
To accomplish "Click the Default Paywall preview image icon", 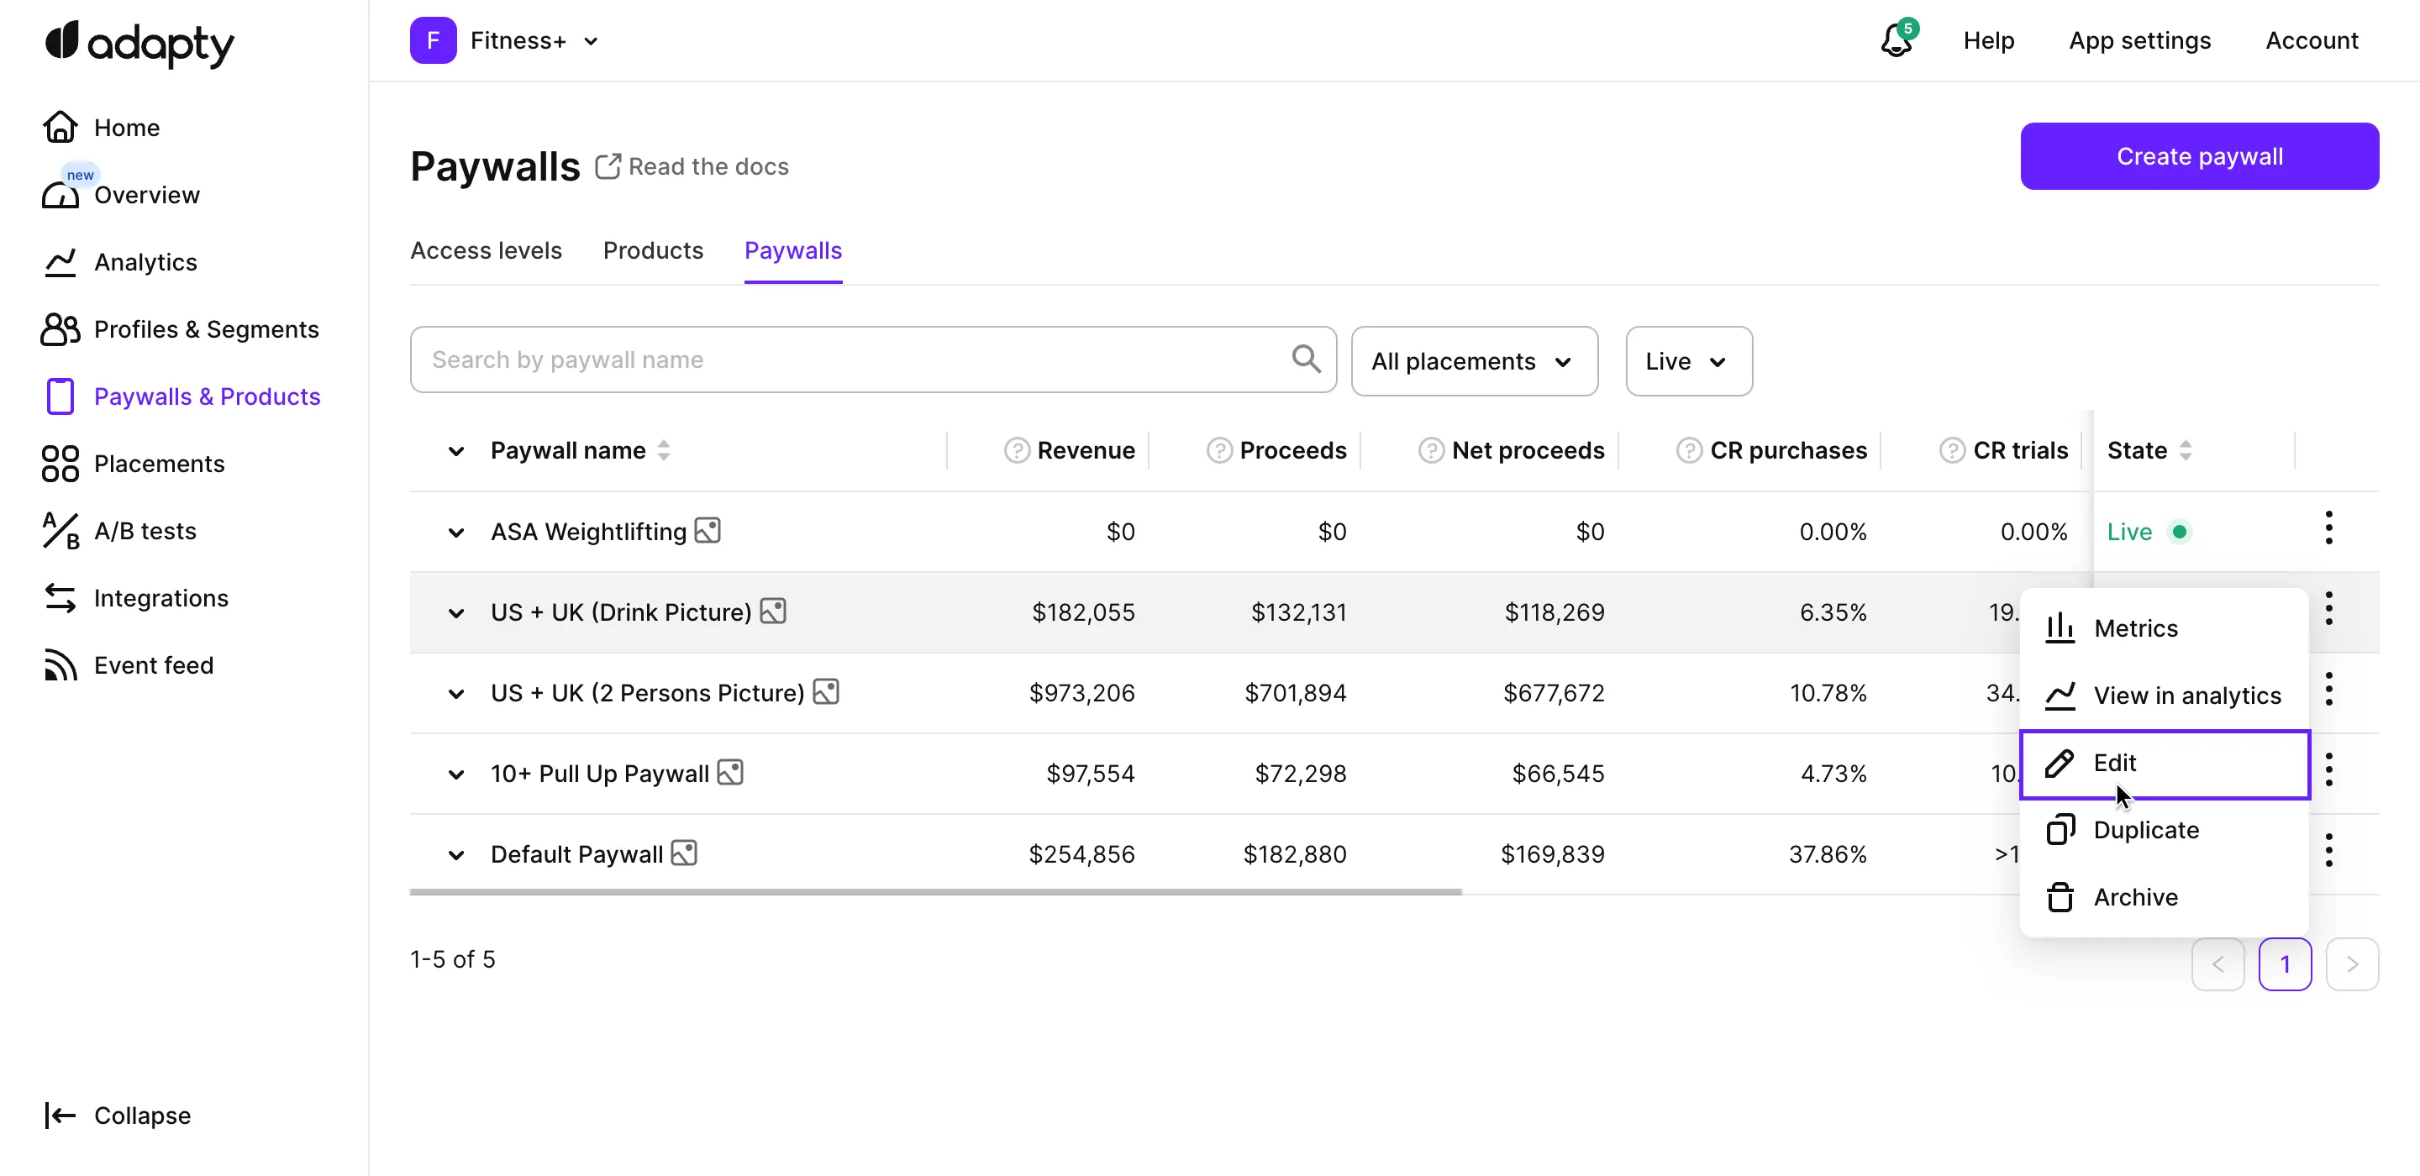I will [684, 853].
